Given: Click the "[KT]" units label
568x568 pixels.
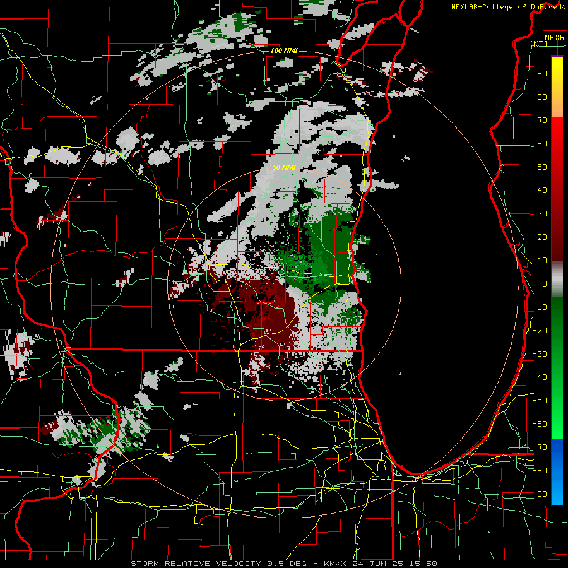Looking at the screenshot, I should [x=539, y=44].
